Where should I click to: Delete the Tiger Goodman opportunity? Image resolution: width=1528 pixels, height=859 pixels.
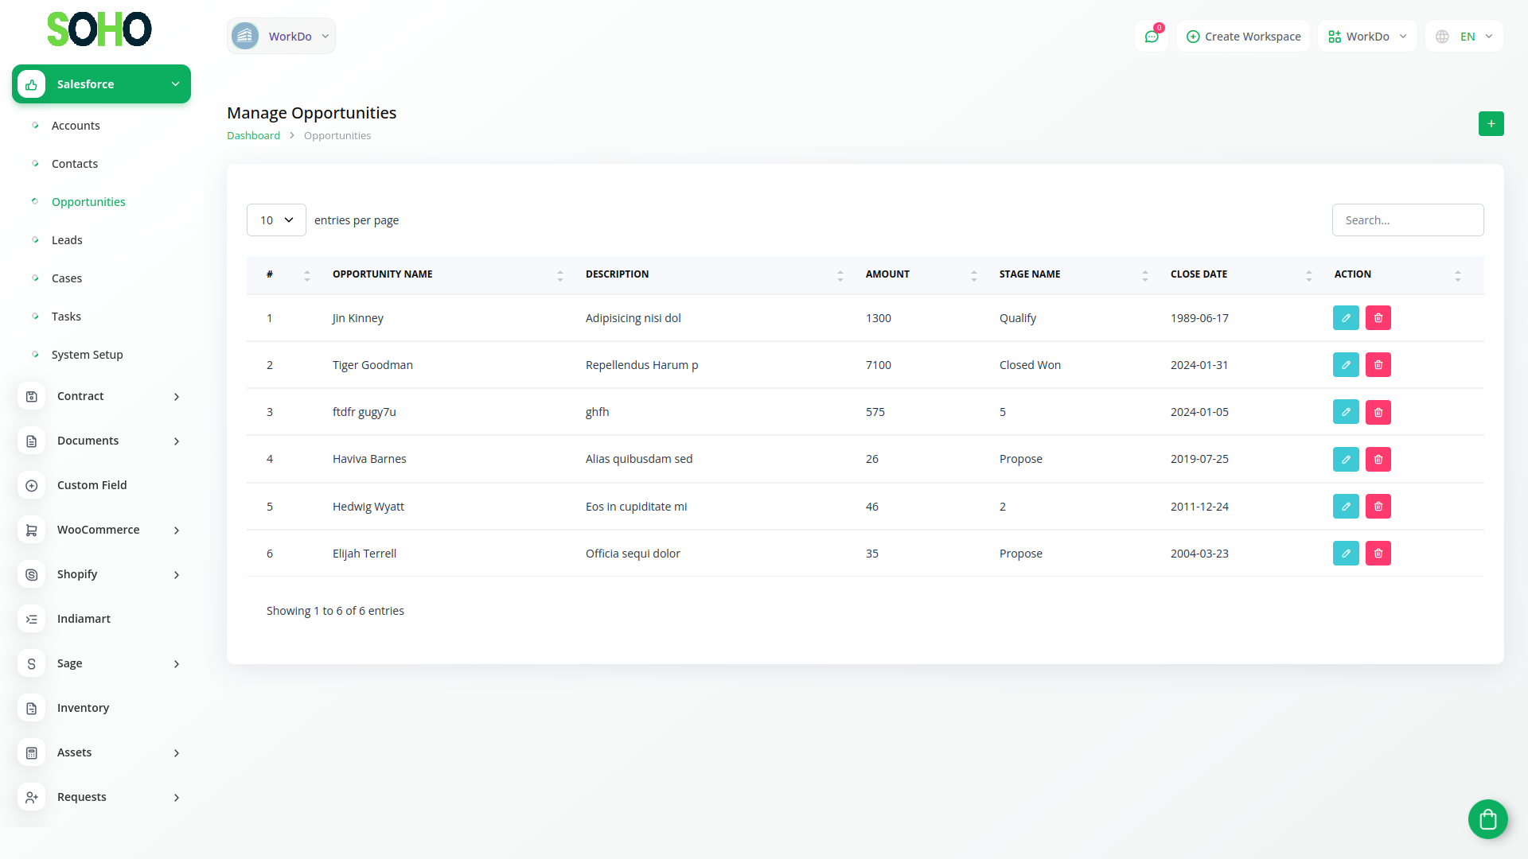(x=1378, y=365)
